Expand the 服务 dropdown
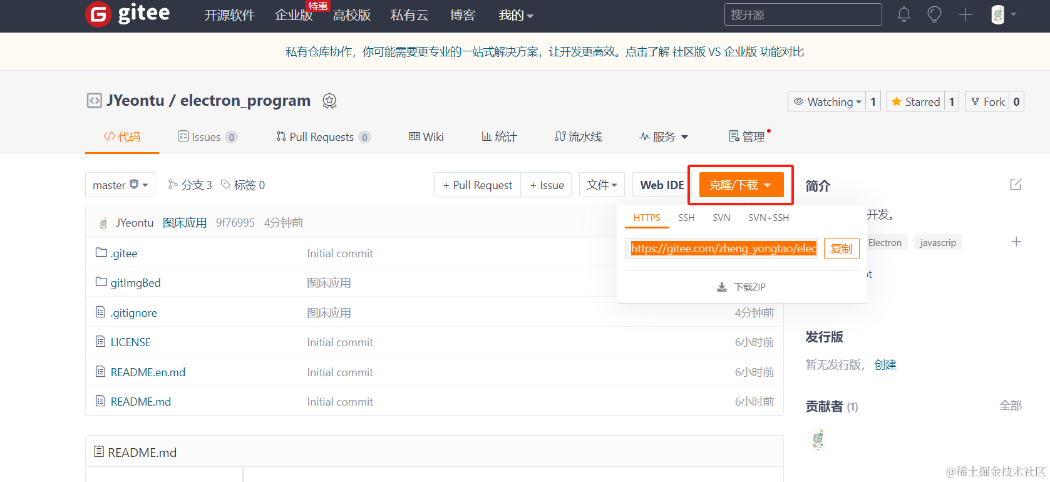1050x482 pixels. pyautogui.click(x=664, y=136)
